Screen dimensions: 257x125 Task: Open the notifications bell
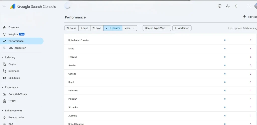(236, 6)
